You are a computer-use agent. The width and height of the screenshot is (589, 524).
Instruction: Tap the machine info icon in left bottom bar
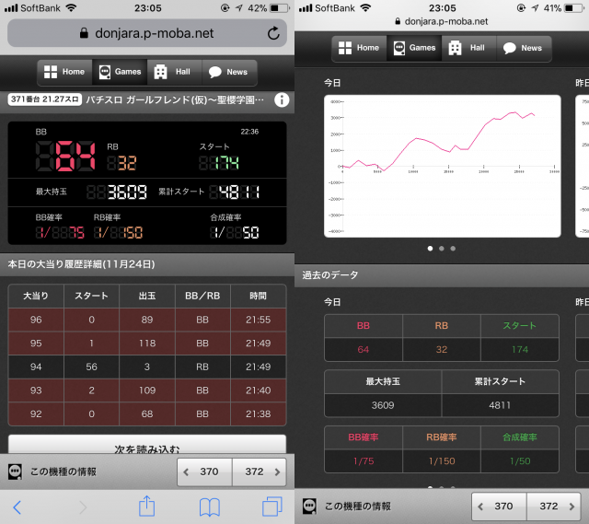16,472
